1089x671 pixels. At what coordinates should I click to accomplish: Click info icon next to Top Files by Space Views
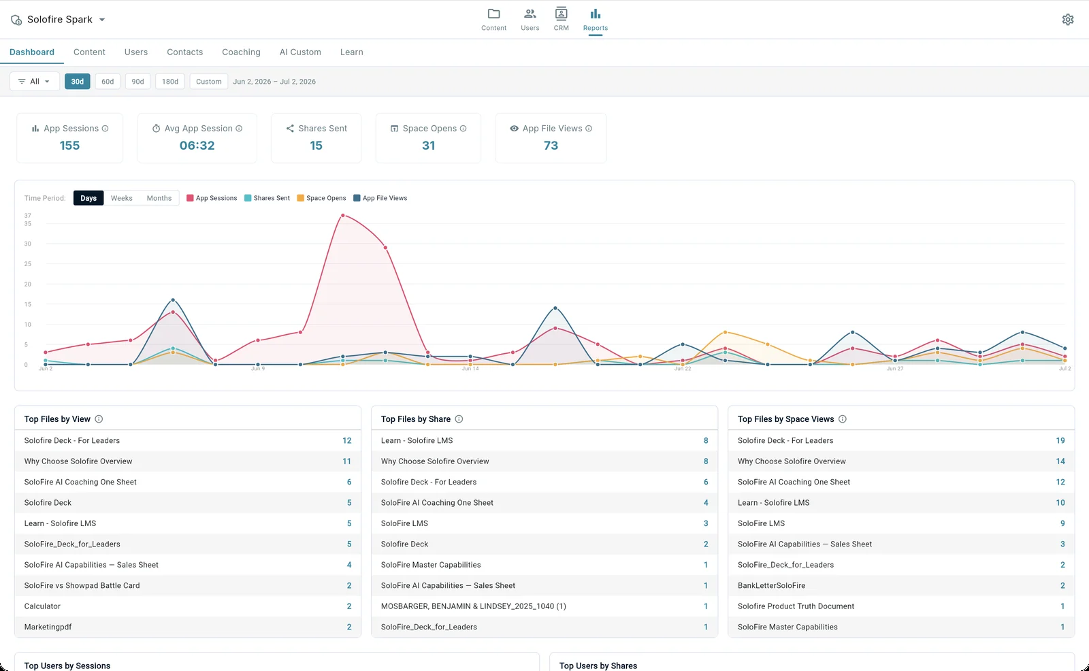pyautogui.click(x=842, y=419)
